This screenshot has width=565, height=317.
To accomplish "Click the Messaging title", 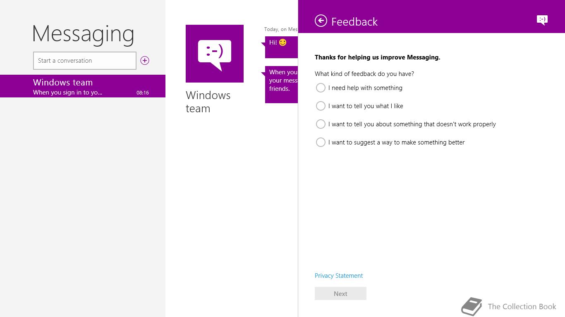I will [83, 34].
